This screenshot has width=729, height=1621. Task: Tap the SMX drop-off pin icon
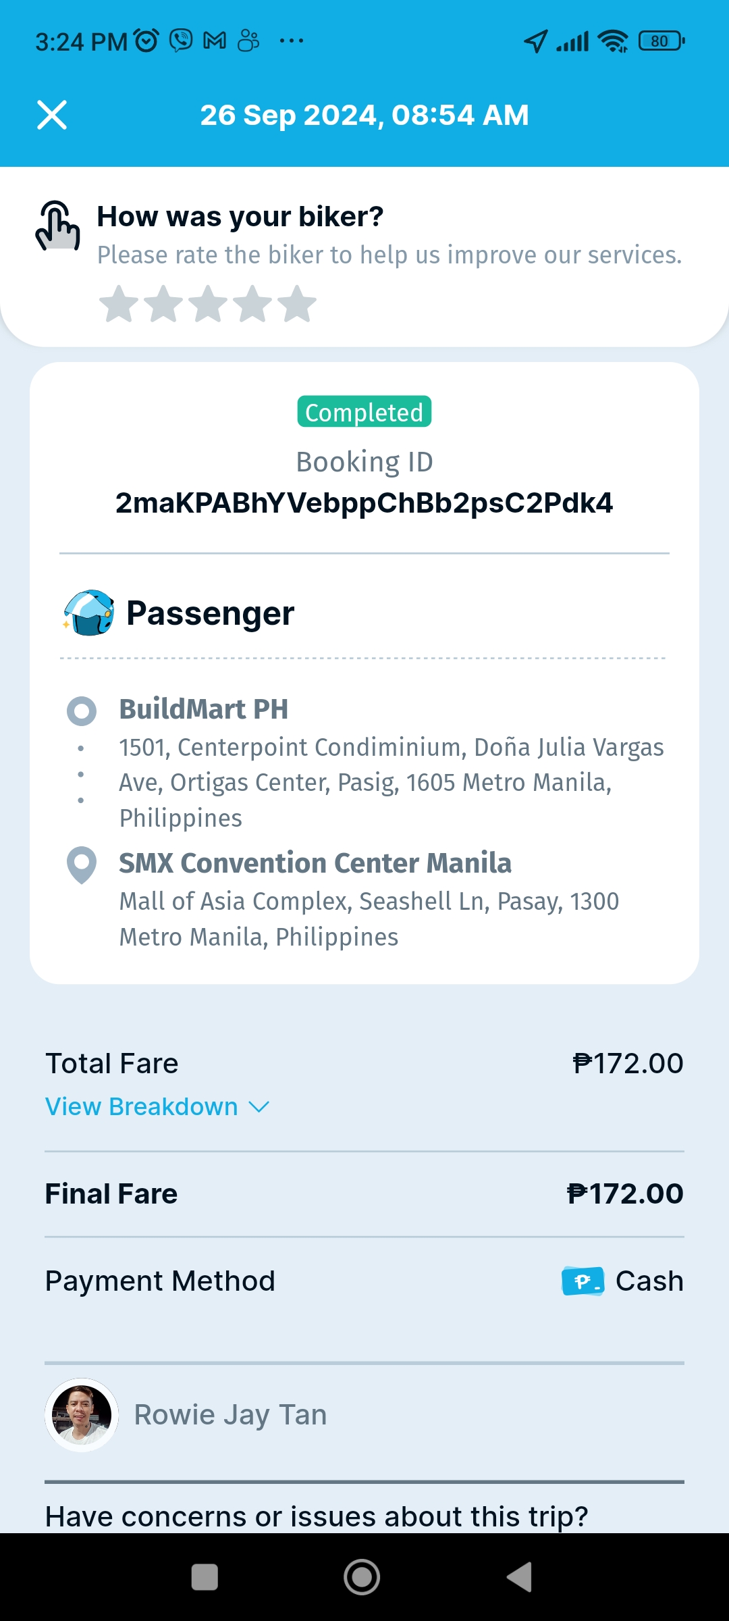[82, 865]
